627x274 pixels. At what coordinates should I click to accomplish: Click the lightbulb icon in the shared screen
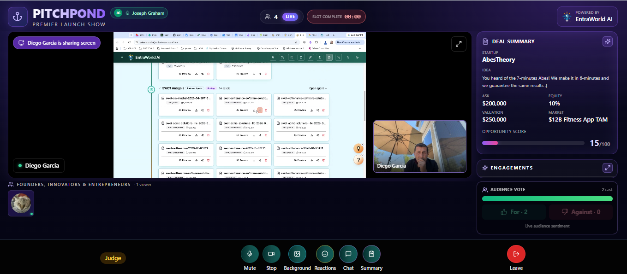tap(358, 148)
